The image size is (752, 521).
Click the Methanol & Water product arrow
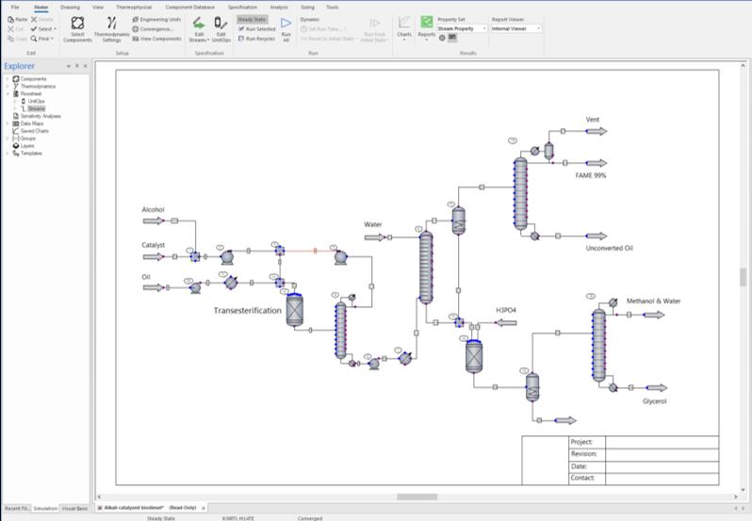pyautogui.click(x=654, y=315)
